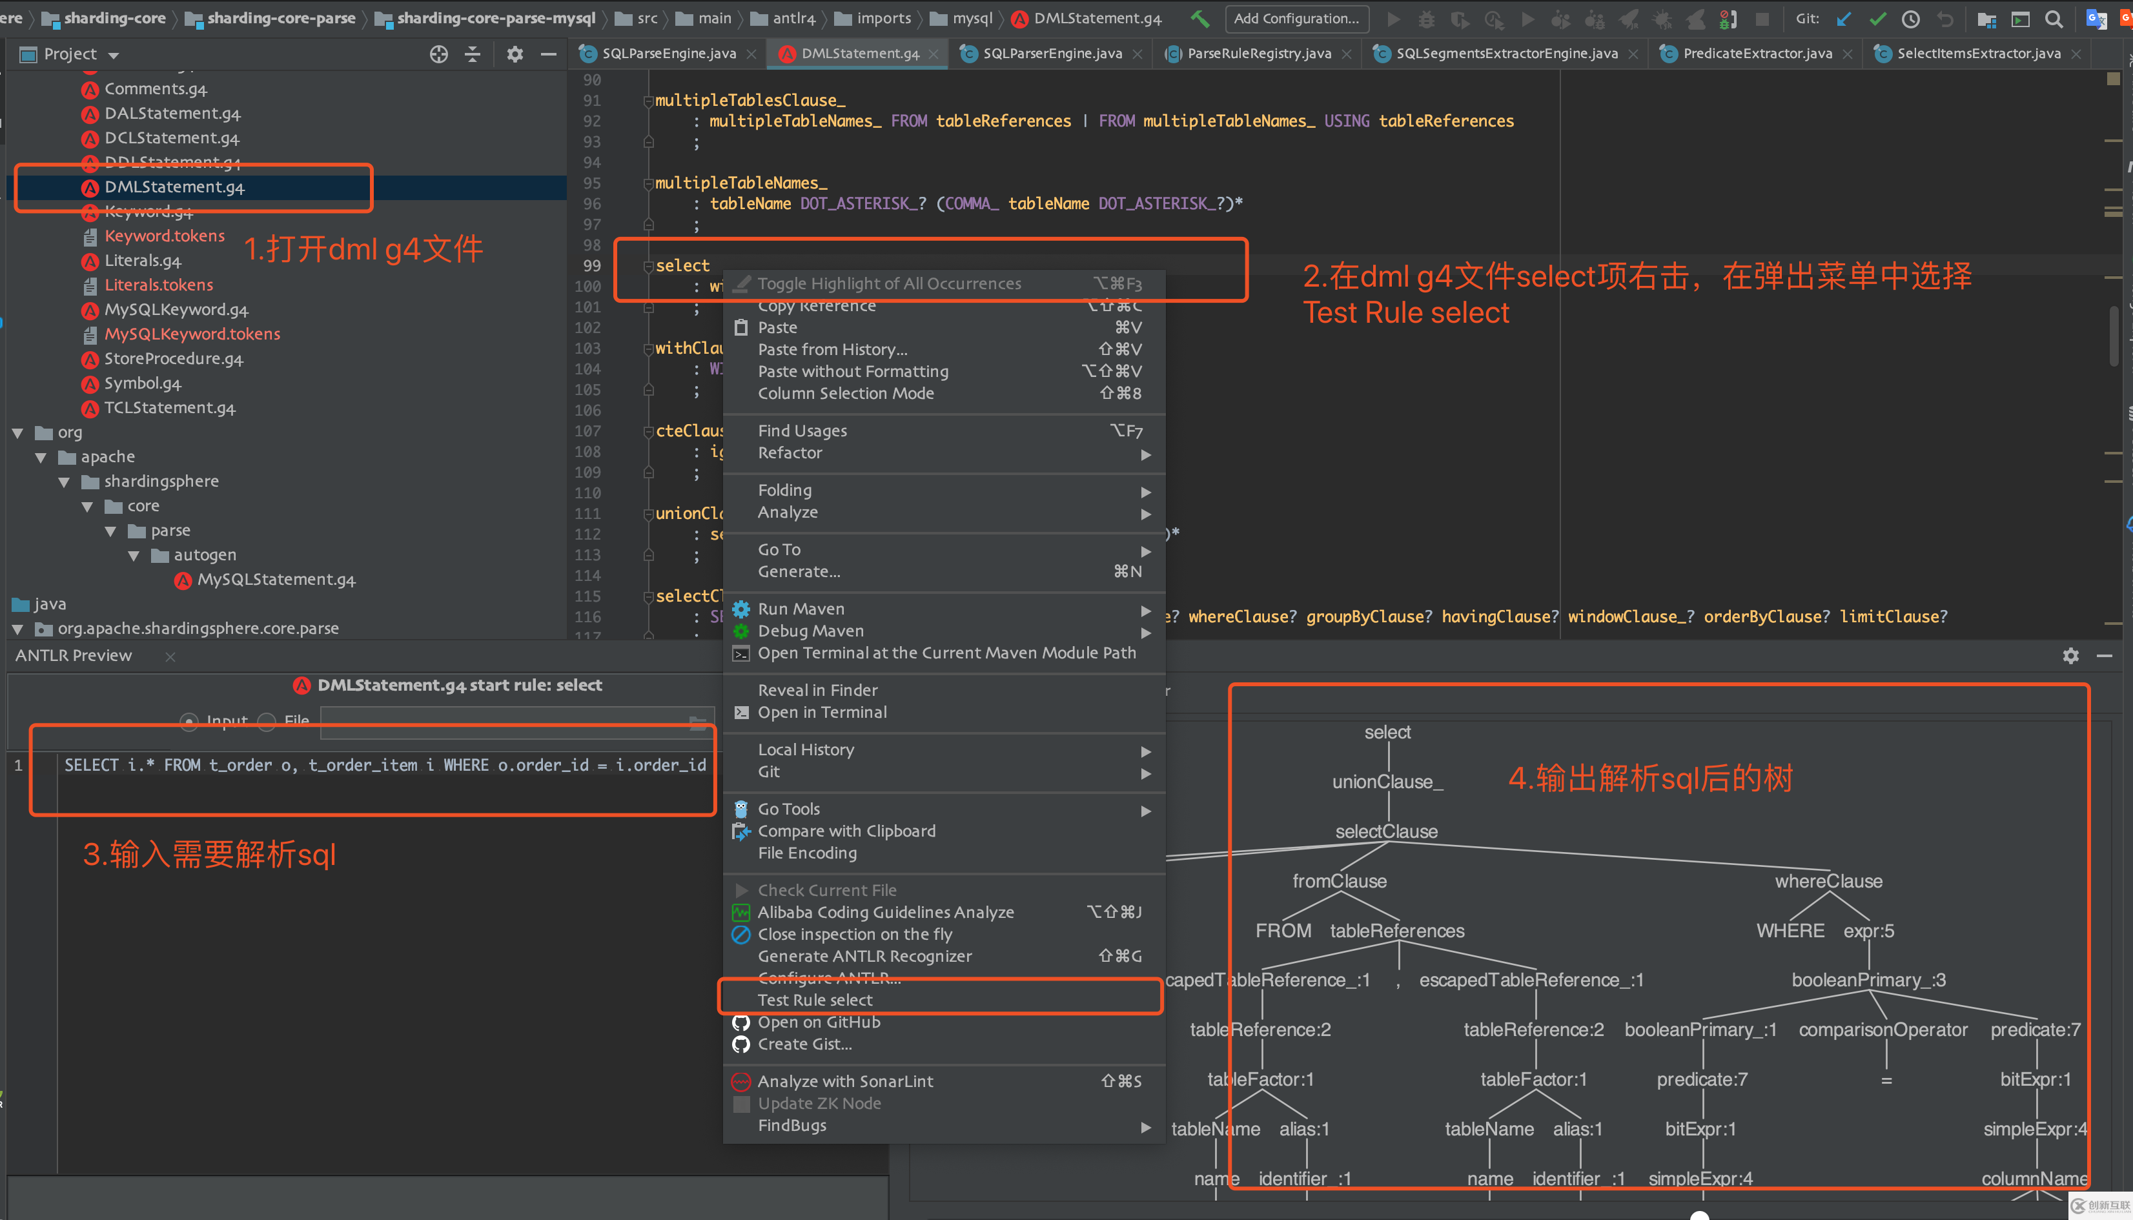Select the File radio button
The image size is (2133, 1220).
(267, 722)
